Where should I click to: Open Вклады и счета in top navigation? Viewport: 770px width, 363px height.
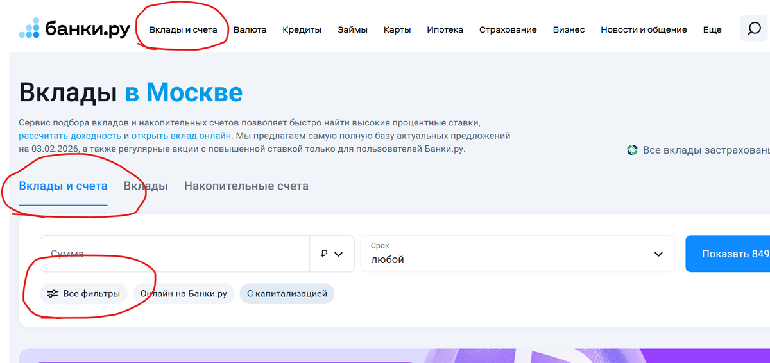click(183, 29)
